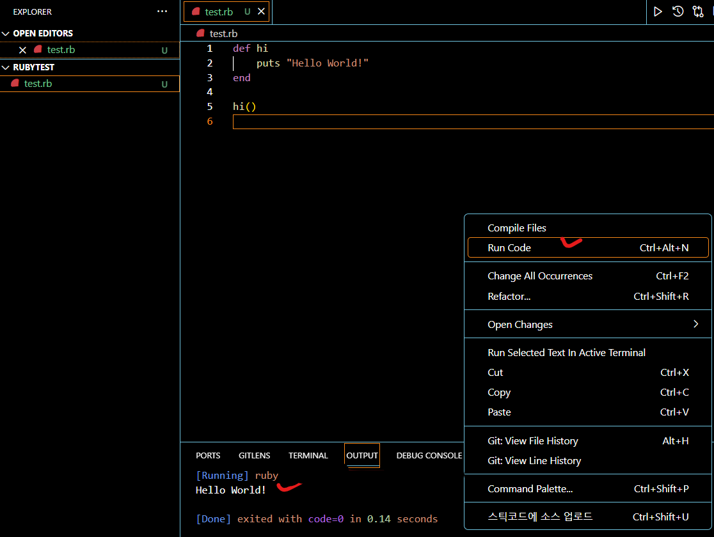
Task: Select Git: View Line History
Action: point(587,460)
